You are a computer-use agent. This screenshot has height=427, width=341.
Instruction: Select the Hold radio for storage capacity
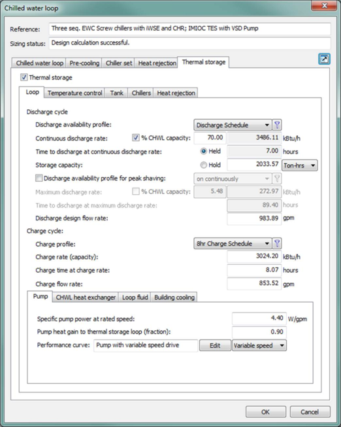[x=204, y=165]
